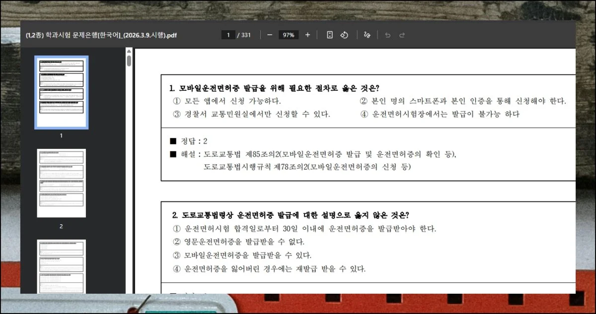
Task: Jump to the third page thumbnail
Action: coord(61,266)
